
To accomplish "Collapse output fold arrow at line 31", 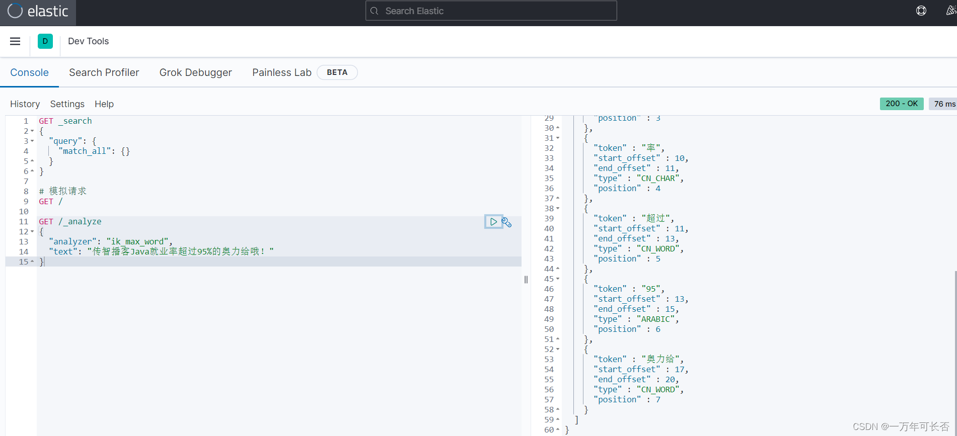I will [558, 138].
